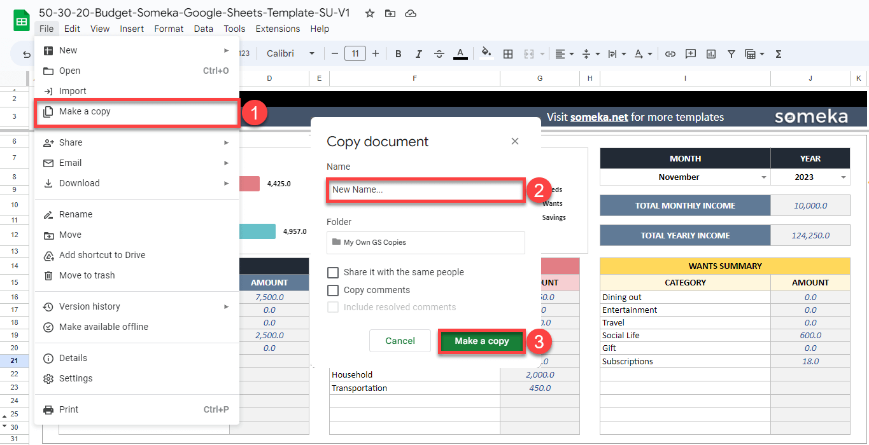Viewport: 869px width, 445px height.
Task: Open the File menu
Action: tap(46, 29)
